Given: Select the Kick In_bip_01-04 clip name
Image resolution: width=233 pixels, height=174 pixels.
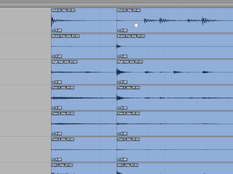Looking at the screenshot, I should click(x=129, y=10).
